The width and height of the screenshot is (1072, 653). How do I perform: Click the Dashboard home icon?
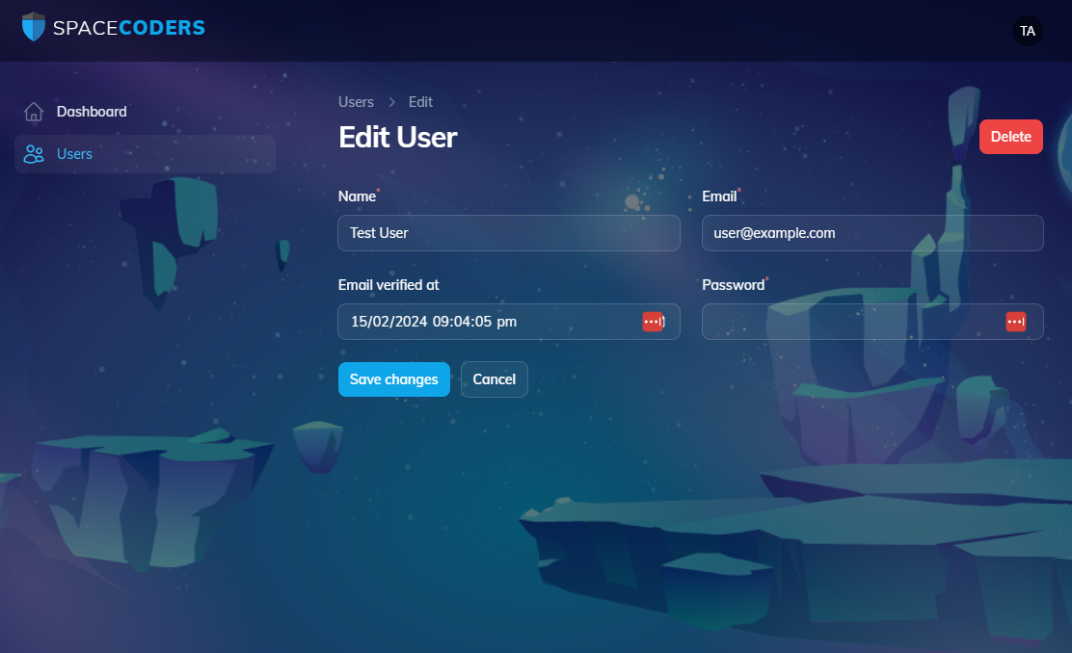pos(34,112)
